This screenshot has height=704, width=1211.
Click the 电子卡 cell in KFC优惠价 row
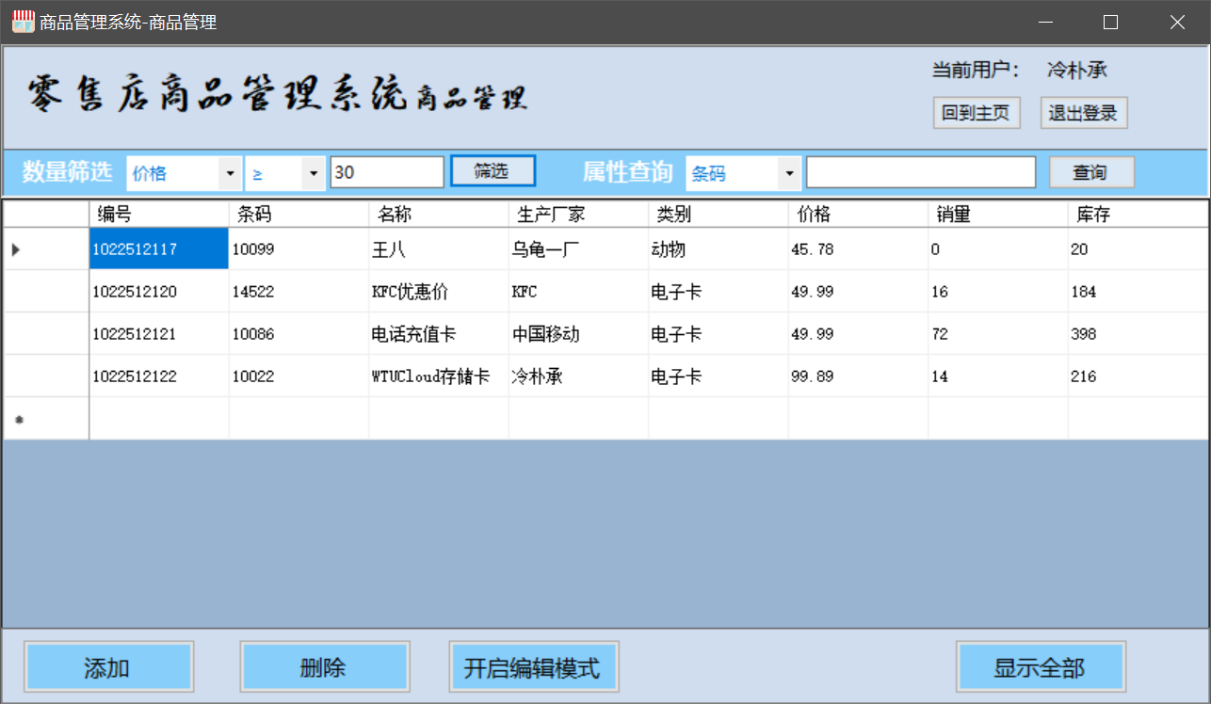(719, 292)
